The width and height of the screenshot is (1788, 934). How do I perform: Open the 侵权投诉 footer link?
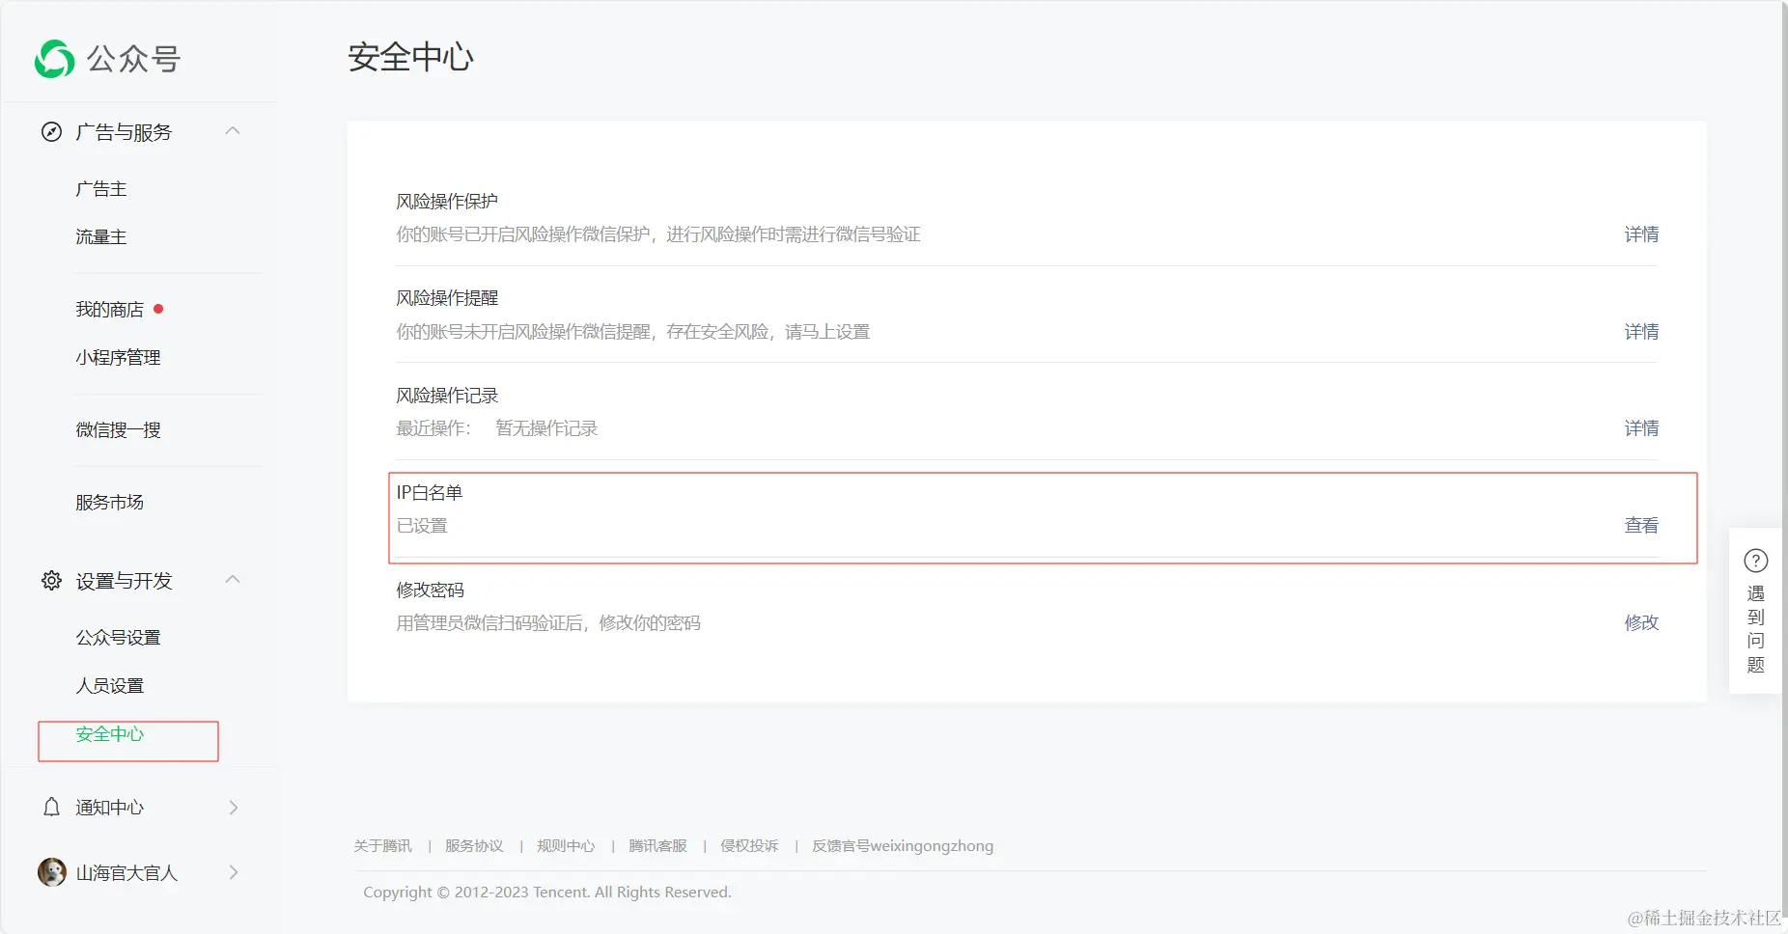pos(749,845)
